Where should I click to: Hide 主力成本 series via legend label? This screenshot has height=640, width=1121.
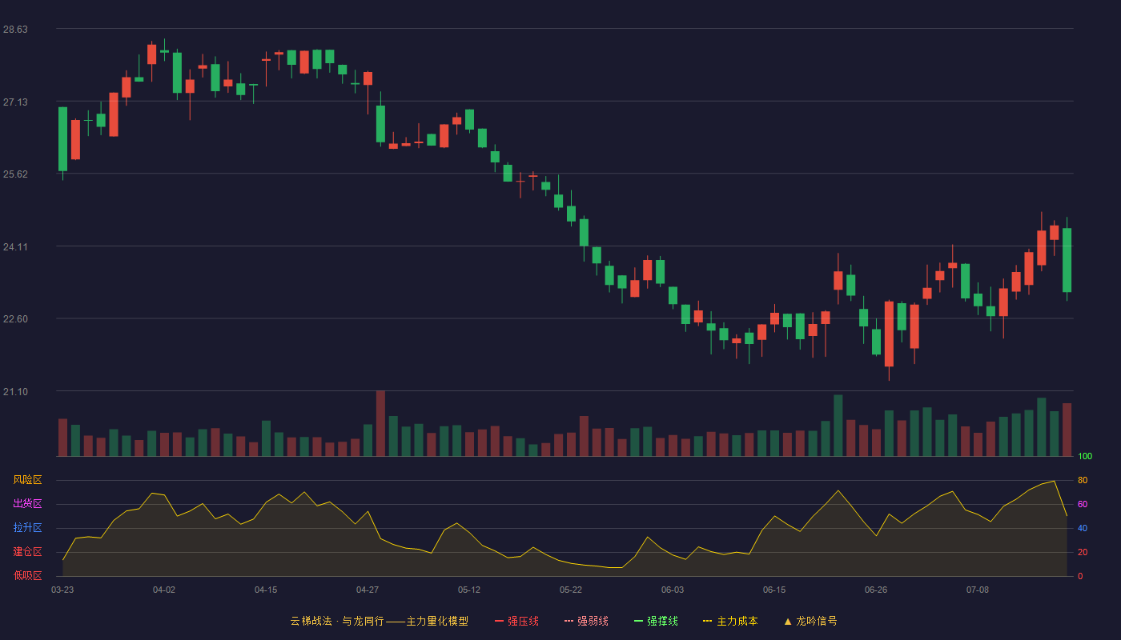tap(737, 621)
